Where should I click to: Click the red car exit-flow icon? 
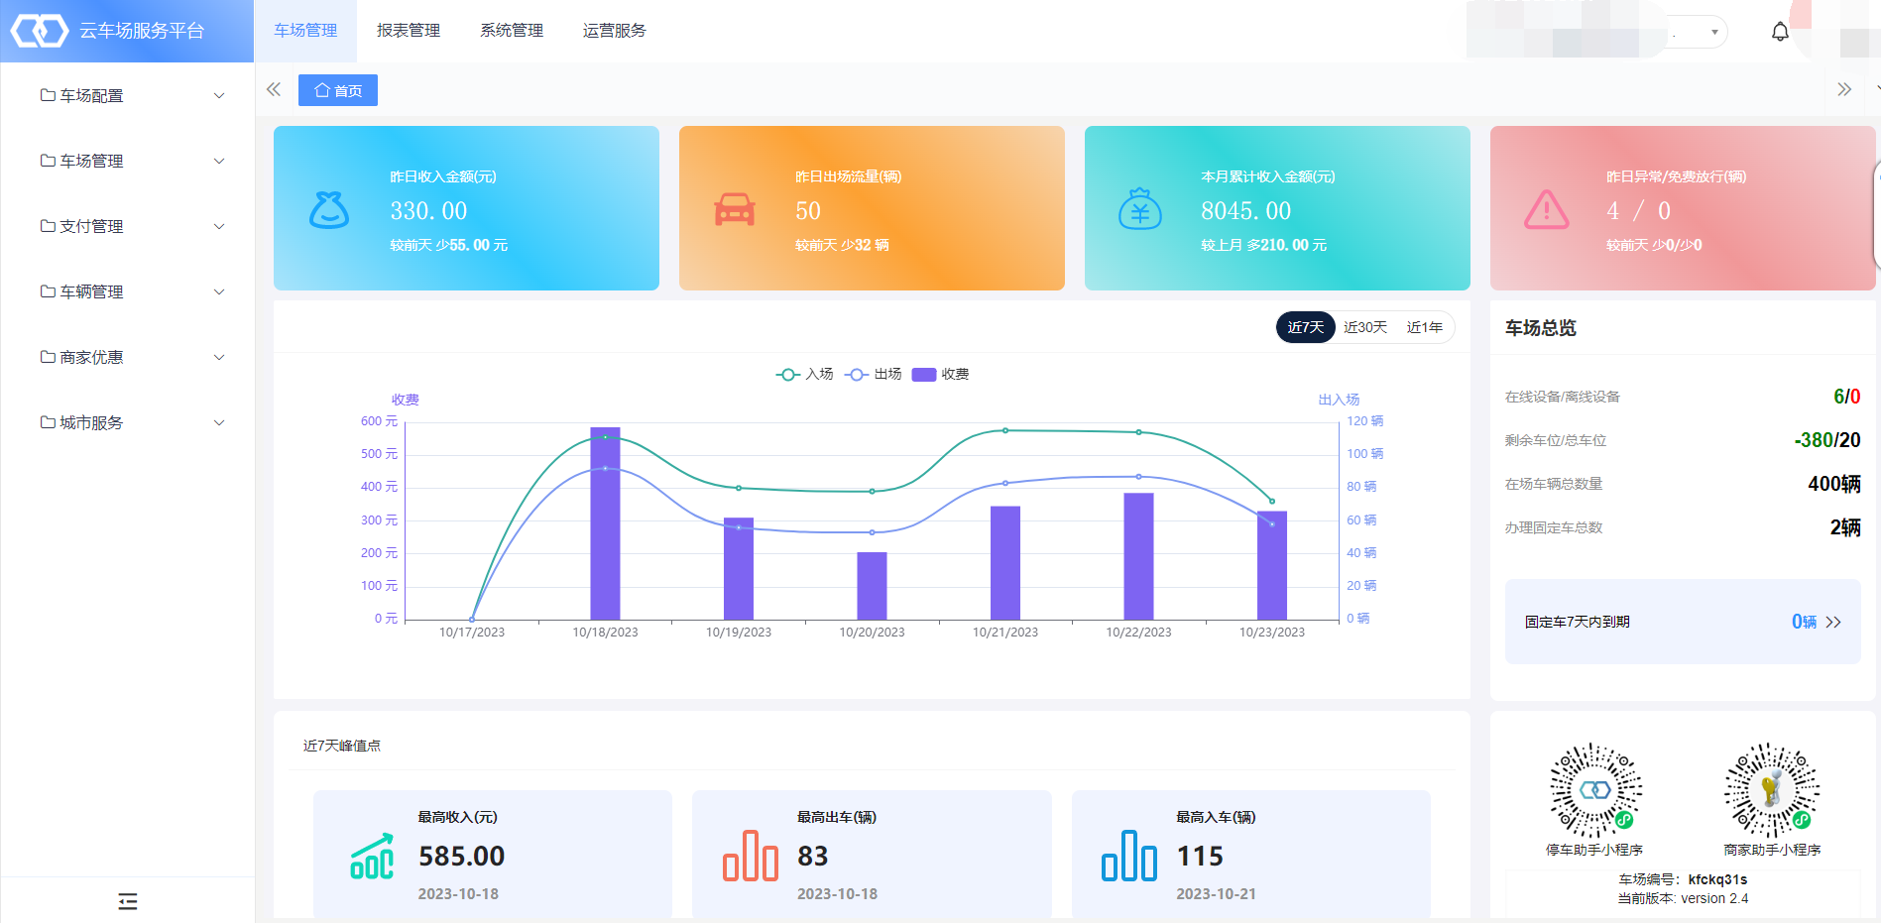[734, 209]
